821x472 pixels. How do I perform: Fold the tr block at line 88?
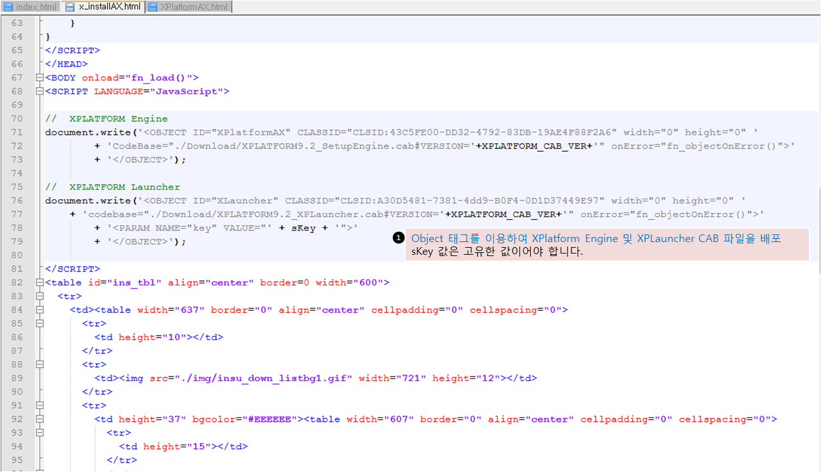click(41, 365)
